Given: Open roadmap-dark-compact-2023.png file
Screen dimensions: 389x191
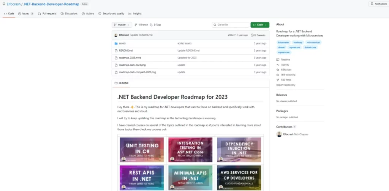Looking at the screenshot, I should (138, 72).
